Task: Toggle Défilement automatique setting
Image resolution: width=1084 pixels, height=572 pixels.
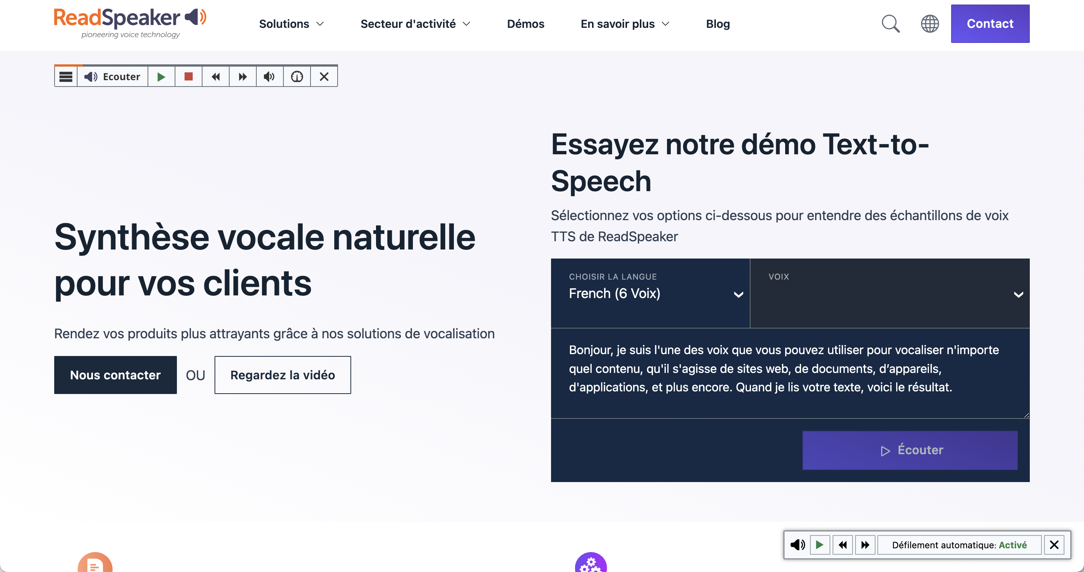Action: pos(959,545)
